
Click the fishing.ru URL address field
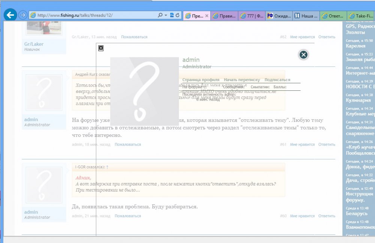tap(94, 15)
